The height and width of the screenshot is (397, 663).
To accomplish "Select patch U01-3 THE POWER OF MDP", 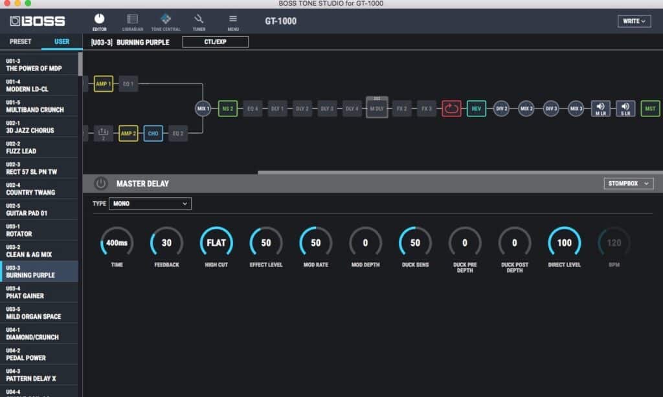I will pos(39,65).
